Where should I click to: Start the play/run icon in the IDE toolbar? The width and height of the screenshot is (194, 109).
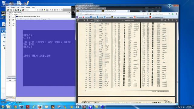[50, 10]
